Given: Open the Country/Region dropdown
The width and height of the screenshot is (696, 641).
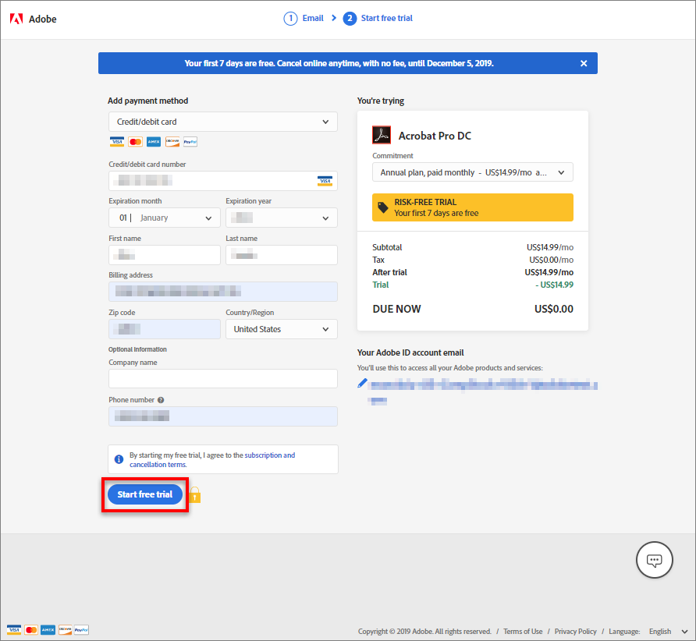Looking at the screenshot, I should tap(282, 330).
